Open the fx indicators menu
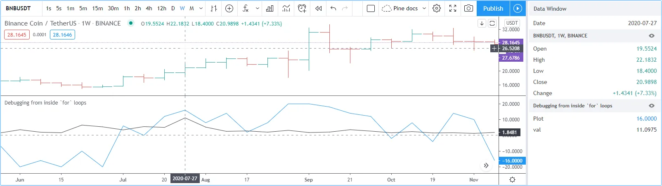 246,8
